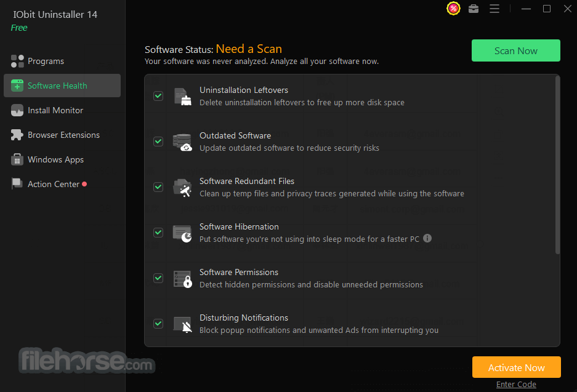Click the Disturbing Notifications title
Image resolution: width=577 pixels, height=392 pixels.
(x=244, y=318)
